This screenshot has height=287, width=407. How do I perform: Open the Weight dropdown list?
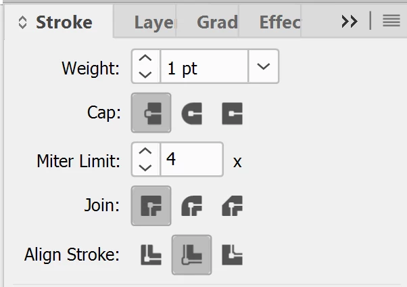tap(264, 67)
